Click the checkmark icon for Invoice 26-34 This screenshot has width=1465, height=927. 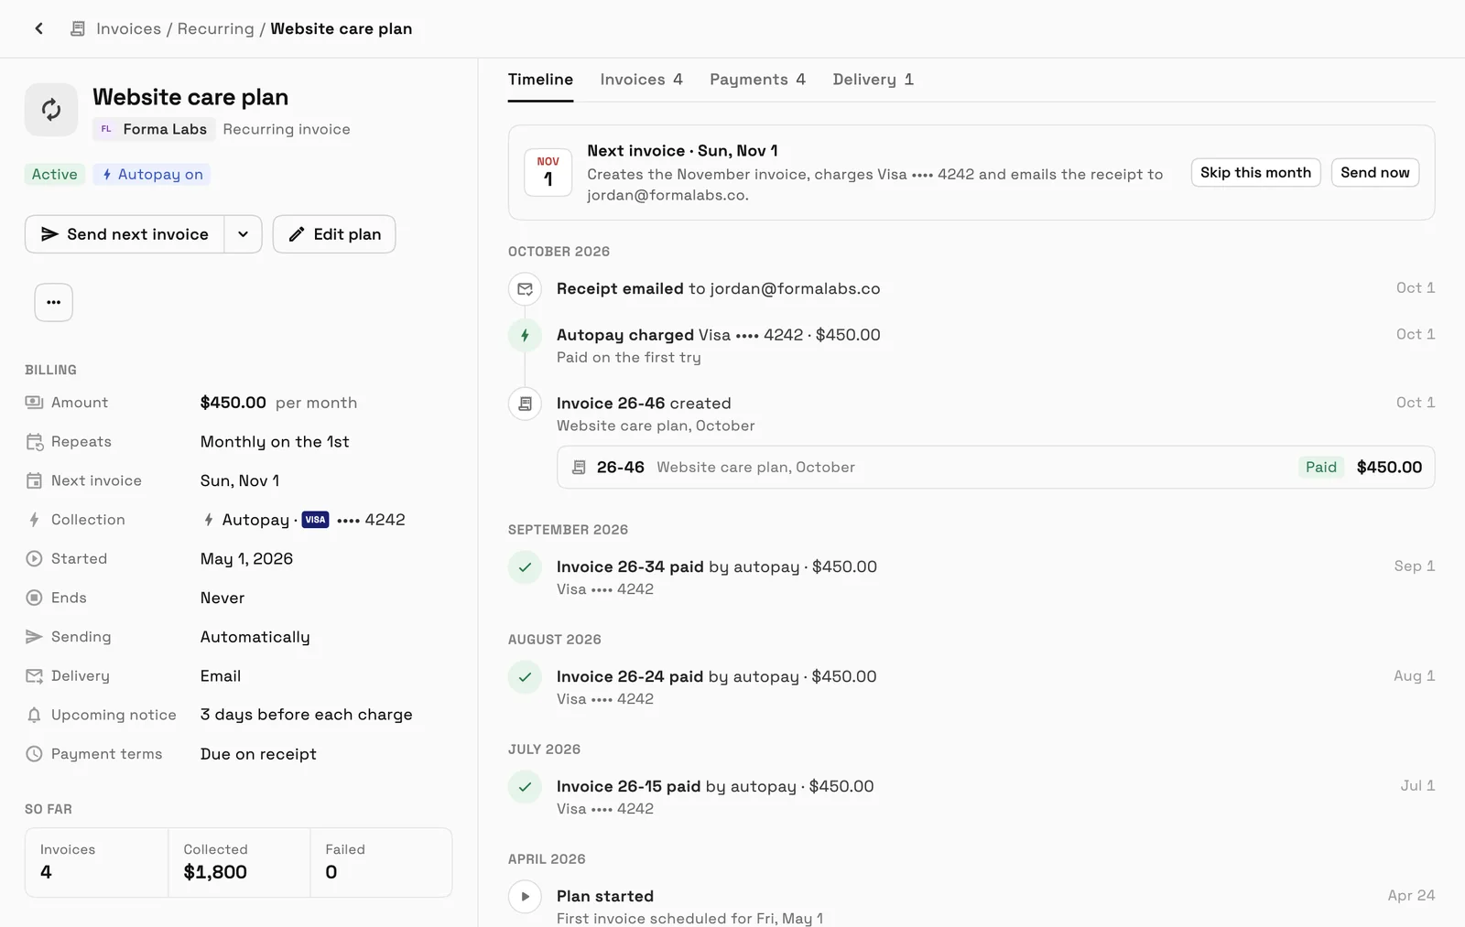(525, 567)
